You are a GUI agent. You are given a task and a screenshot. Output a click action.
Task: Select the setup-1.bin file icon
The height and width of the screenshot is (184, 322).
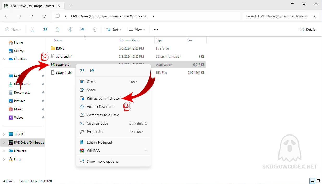pos(53,72)
